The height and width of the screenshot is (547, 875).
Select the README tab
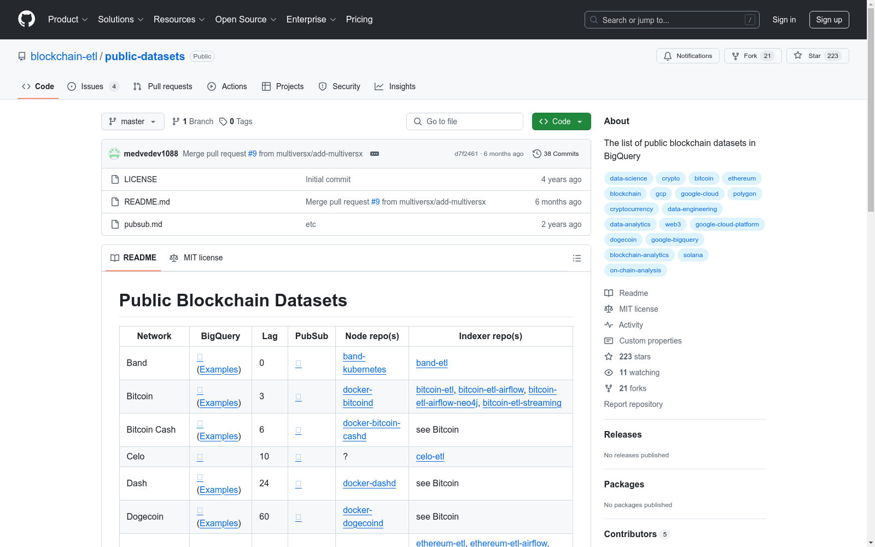(133, 258)
